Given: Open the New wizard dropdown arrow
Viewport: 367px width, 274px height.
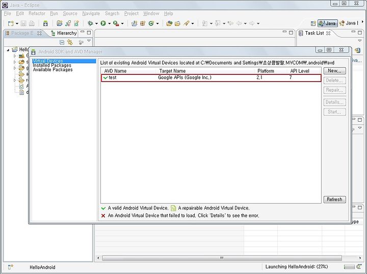Looking at the screenshot, I should click(x=17, y=23).
